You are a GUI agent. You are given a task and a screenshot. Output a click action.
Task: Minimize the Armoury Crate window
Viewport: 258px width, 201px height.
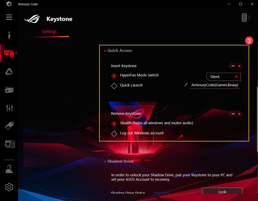point(229,4)
